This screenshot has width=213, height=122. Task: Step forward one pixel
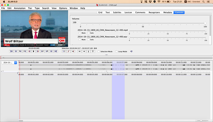point(38,51)
